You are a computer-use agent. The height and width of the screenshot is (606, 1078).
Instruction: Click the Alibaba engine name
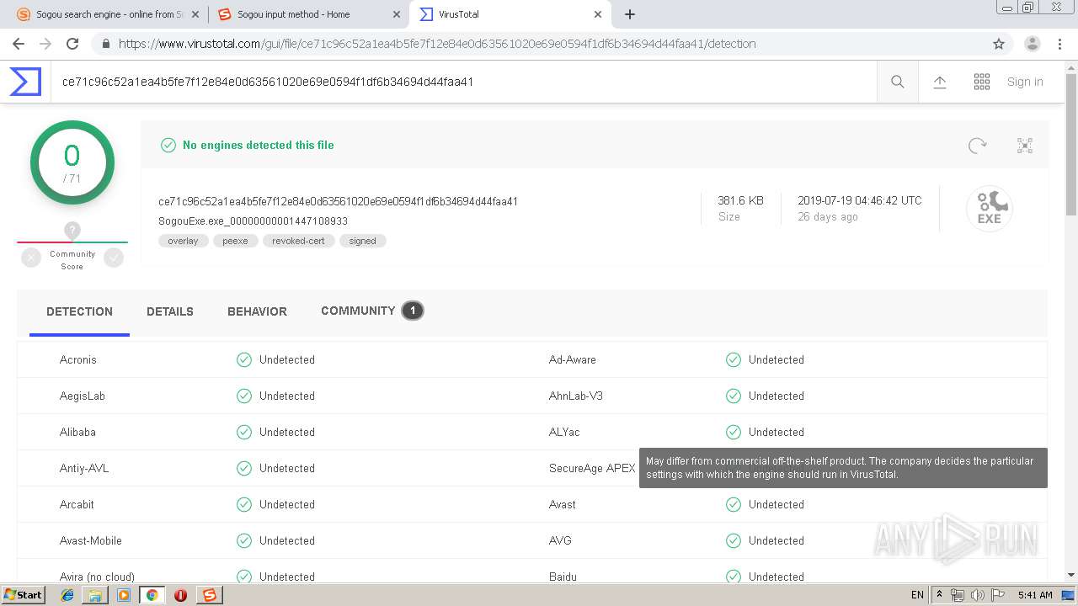pyautogui.click(x=77, y=432)
